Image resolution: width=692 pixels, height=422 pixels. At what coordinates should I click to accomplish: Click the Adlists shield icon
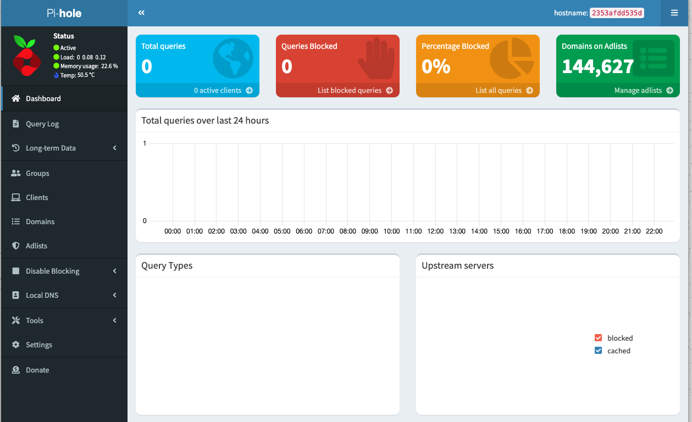point(15,246)
